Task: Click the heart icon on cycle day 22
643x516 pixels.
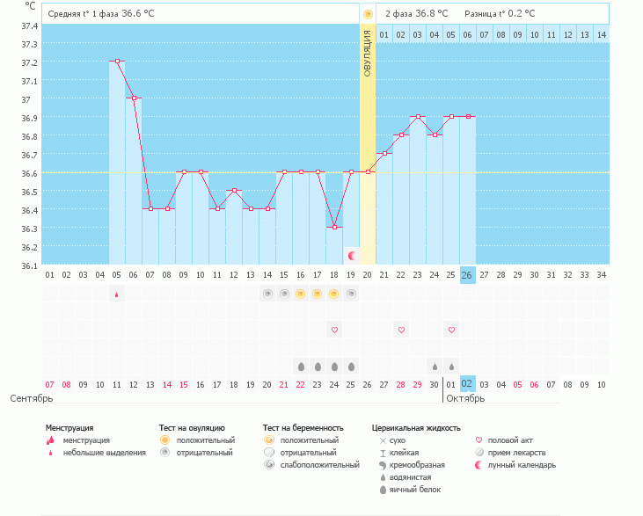Action: coord(401,330)
